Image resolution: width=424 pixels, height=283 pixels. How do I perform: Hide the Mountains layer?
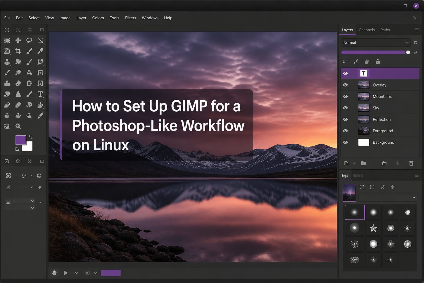click(345, 96)
